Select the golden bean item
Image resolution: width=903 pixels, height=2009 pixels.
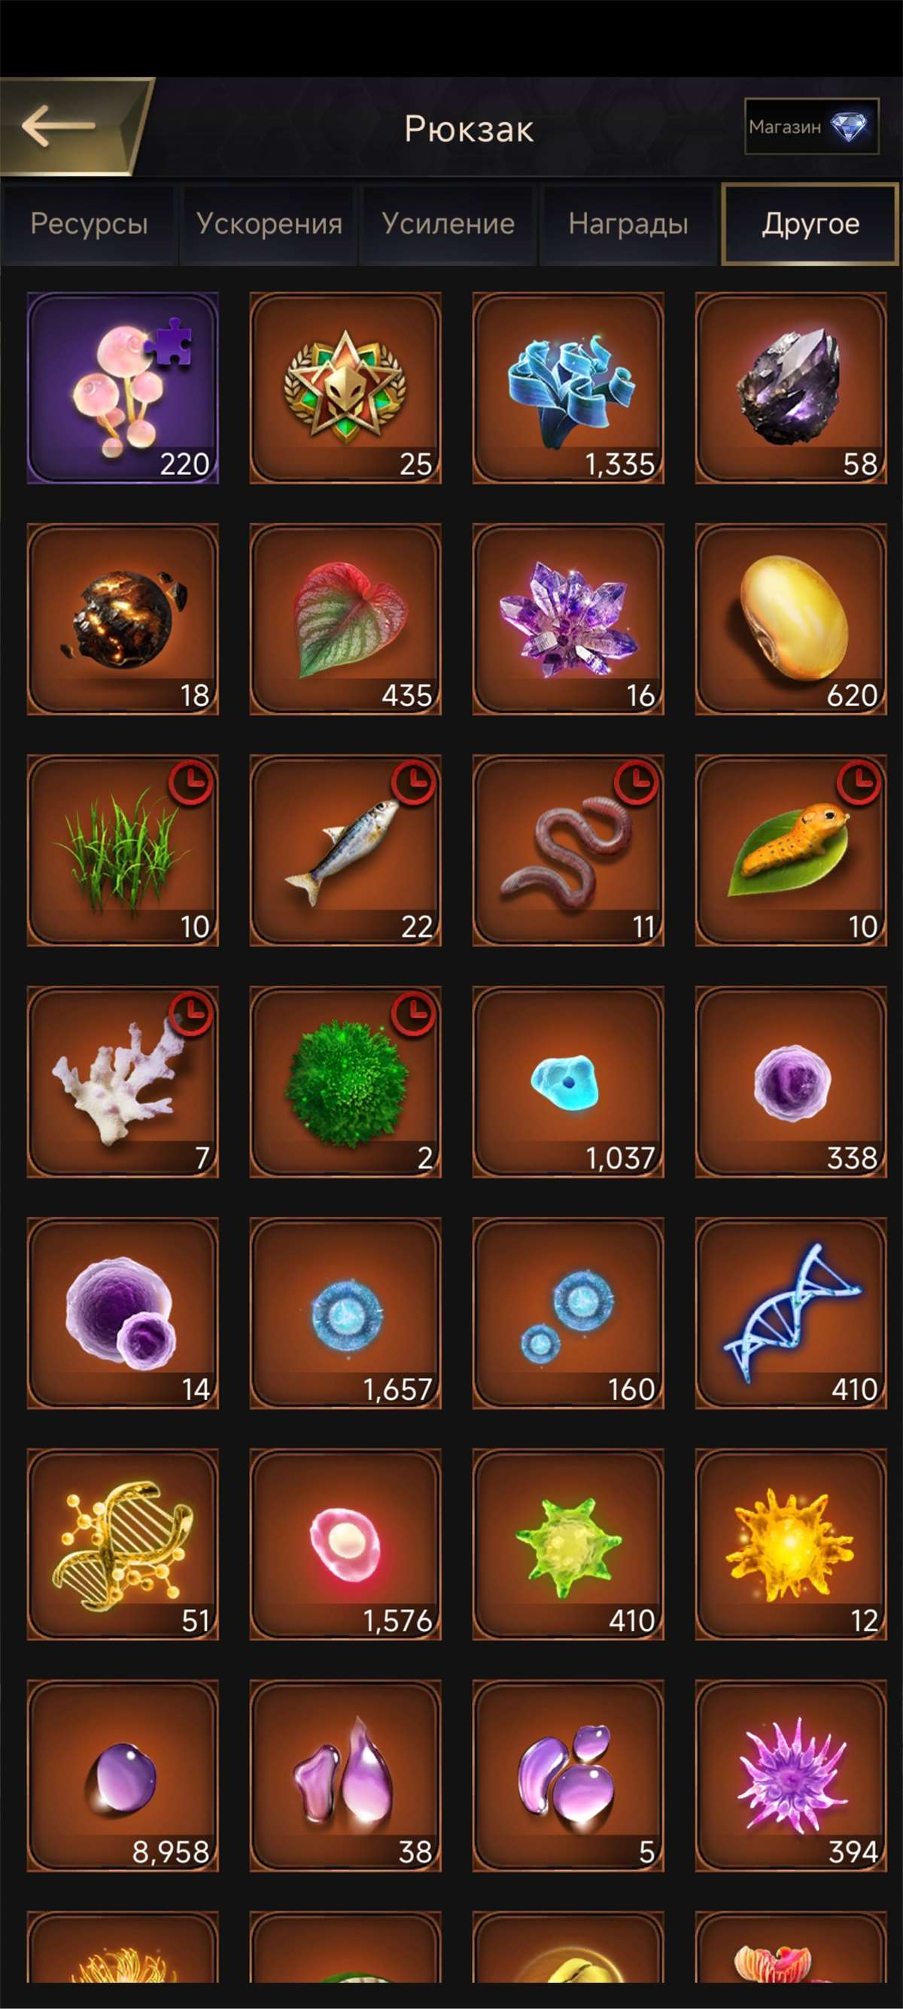click(791, 619)
